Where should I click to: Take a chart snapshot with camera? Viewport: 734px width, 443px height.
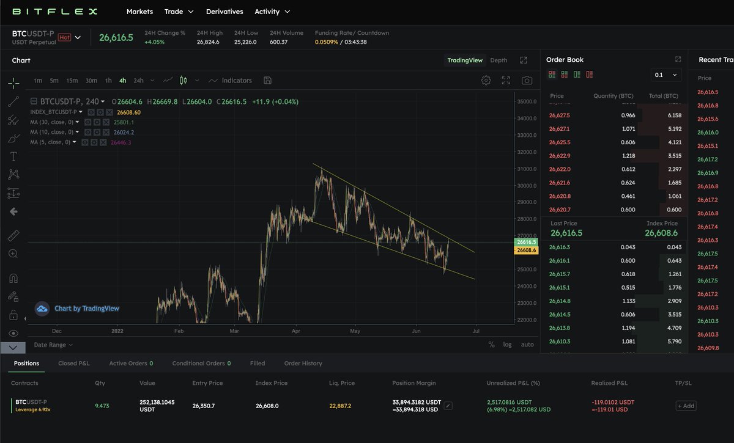(527, 80)
